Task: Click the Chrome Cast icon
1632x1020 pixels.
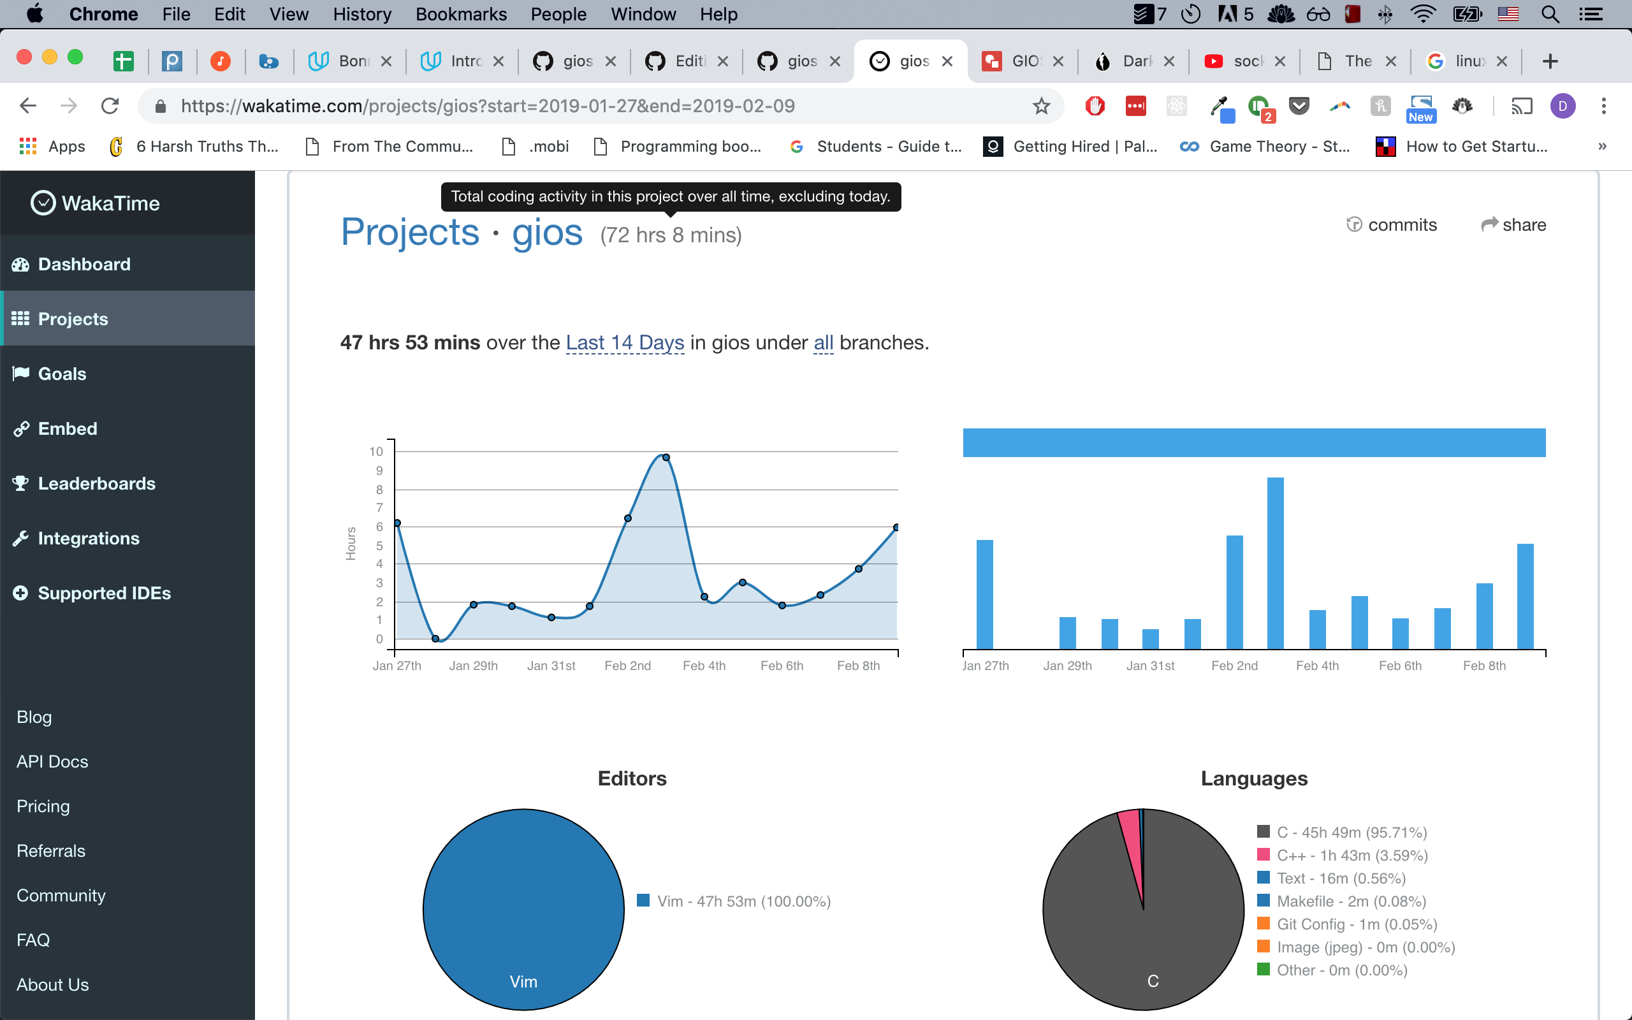Action: click(x=1522, y=106)
